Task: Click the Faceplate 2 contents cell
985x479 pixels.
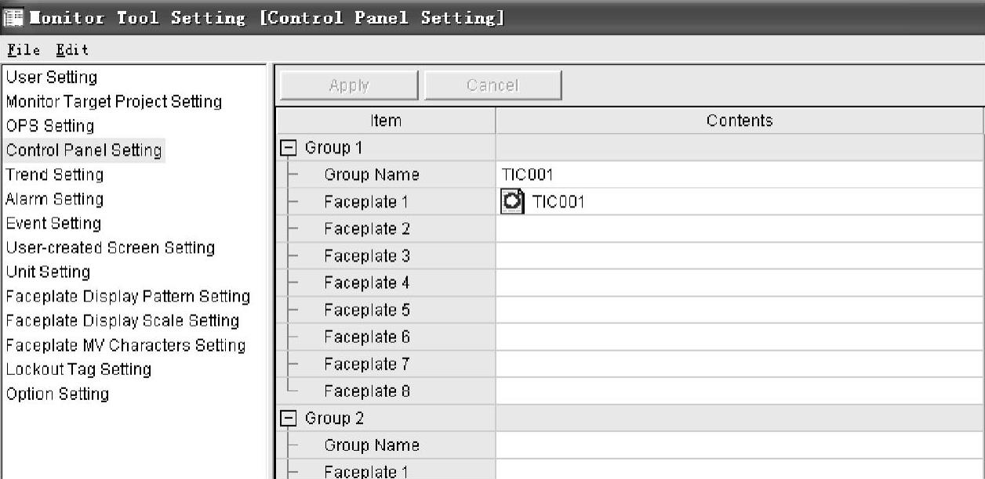Action: [x=739, y=229]
